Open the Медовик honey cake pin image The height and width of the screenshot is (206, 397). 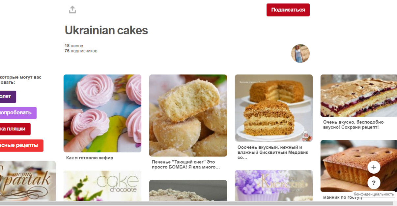click(274, 108)
